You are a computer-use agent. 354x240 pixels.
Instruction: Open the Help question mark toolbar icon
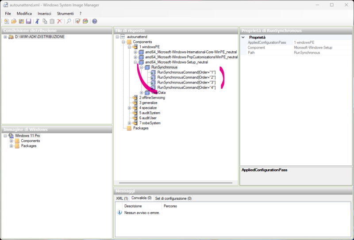[x=95, y=21]
